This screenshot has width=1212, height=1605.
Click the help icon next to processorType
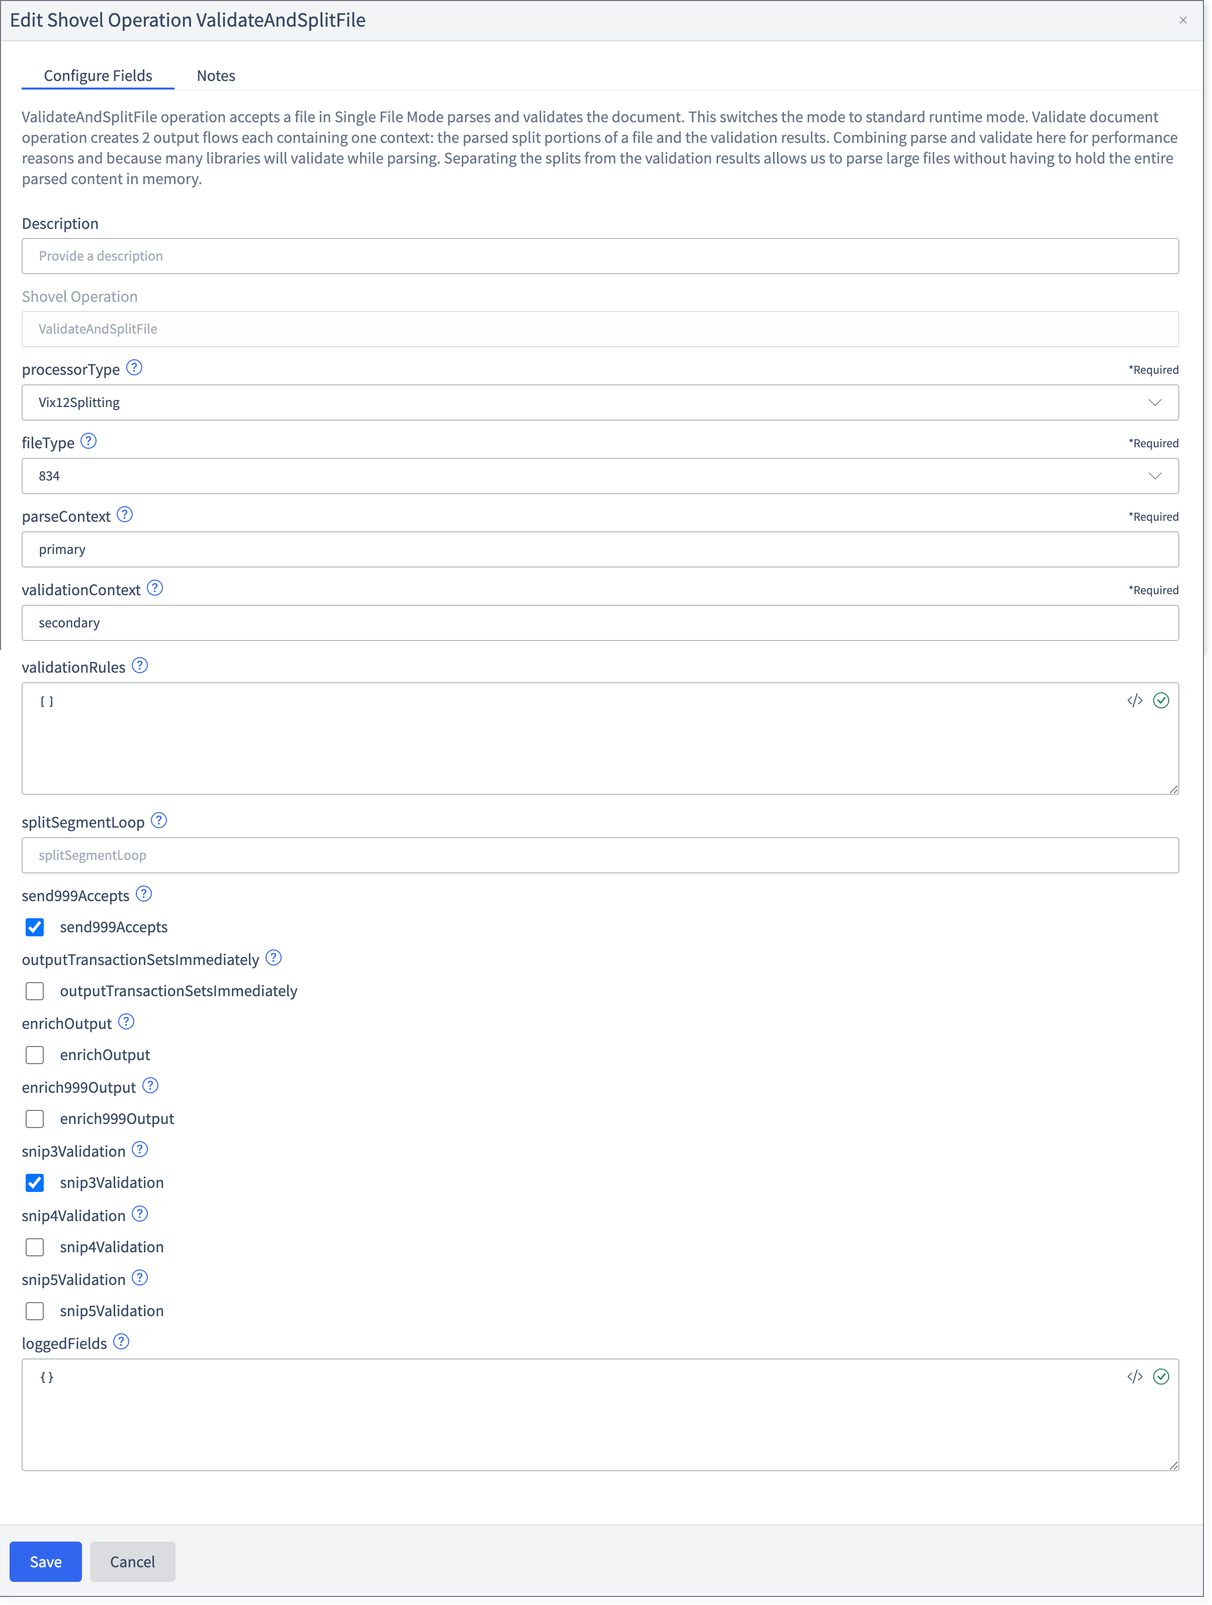tap(134, 368)
